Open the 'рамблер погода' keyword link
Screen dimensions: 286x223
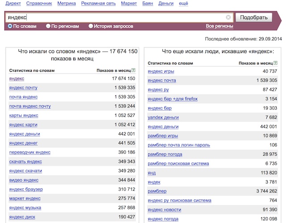(x=165, y=155)
